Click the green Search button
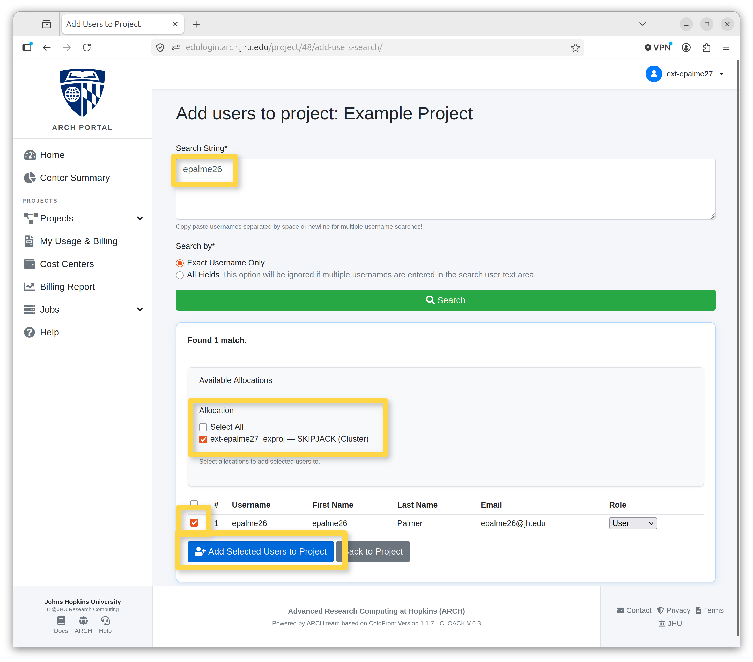This screenshot has width=753, height=662. 445,300
